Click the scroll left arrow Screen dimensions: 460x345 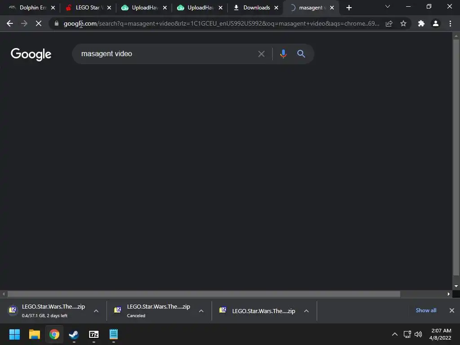coord(4,294)
